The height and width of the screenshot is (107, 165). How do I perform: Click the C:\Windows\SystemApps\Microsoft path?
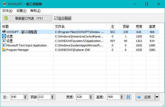[x=79, y=45]
